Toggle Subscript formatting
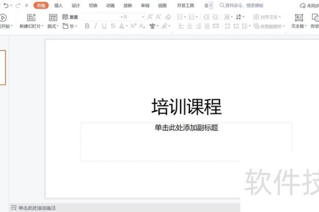This screenshot has height=212, width=319. point(142,26)
